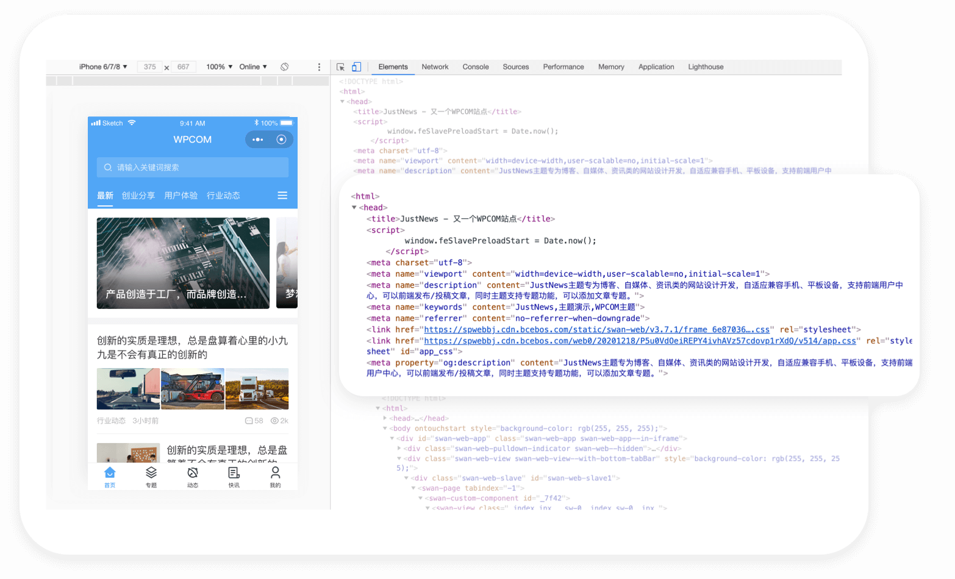Switch to the Performance tab
This screenshot has width=955, height=579.
(x=563, y=67)
